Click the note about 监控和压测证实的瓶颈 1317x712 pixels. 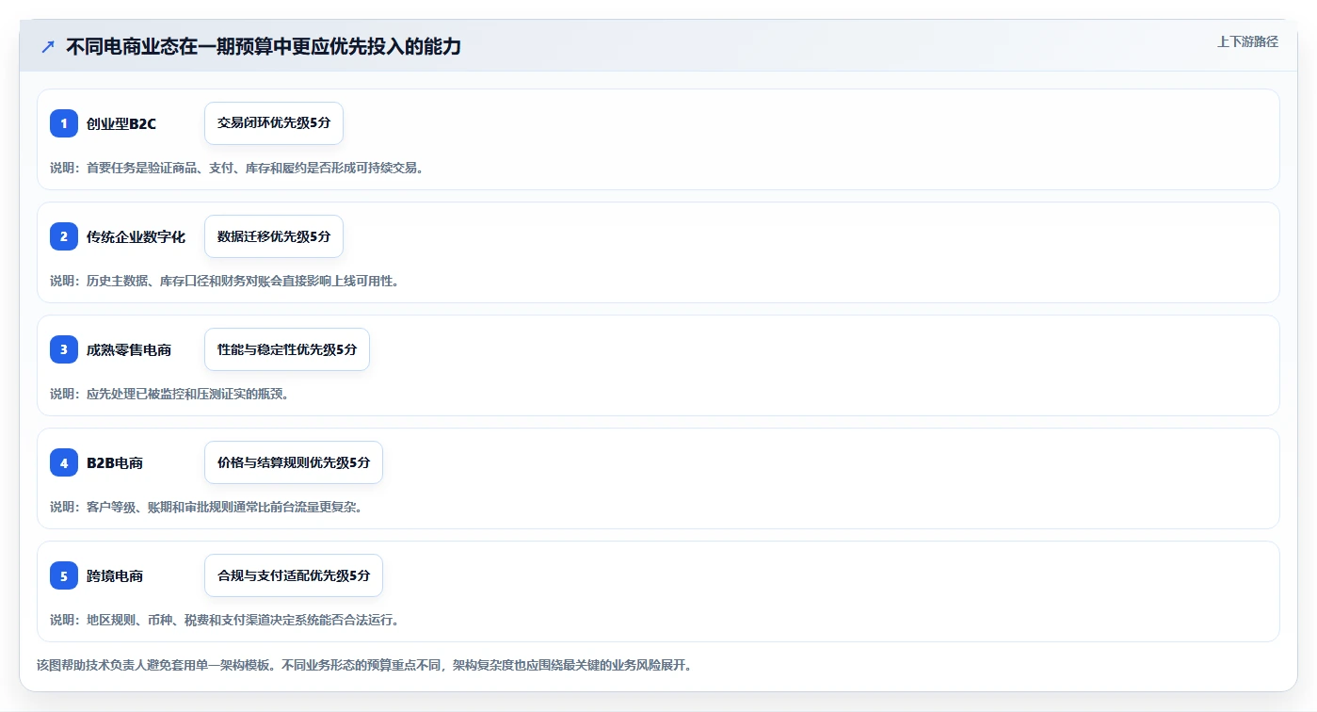pyautogui.click(x=169, y=394)
